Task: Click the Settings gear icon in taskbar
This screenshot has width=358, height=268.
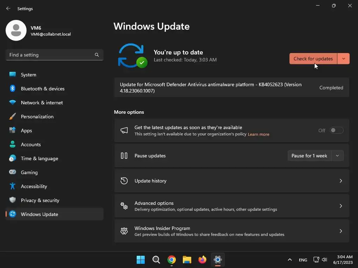Action: pos(218,260)
